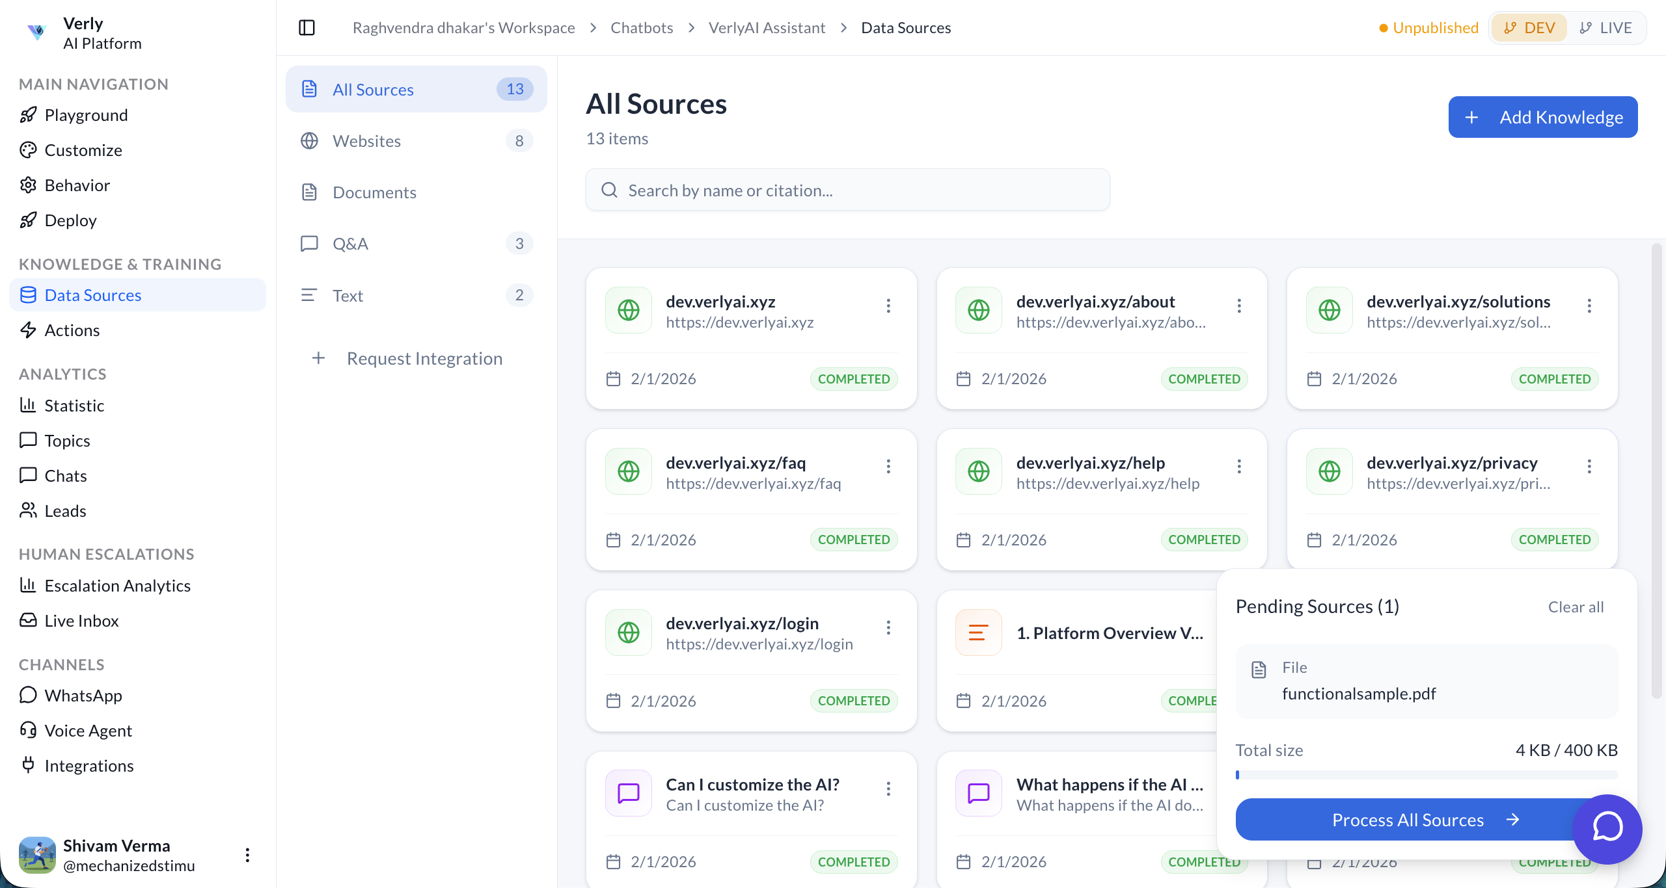Click the total size progress bar
This screenshot has width=1666, height=888.
click(1427, 775)
